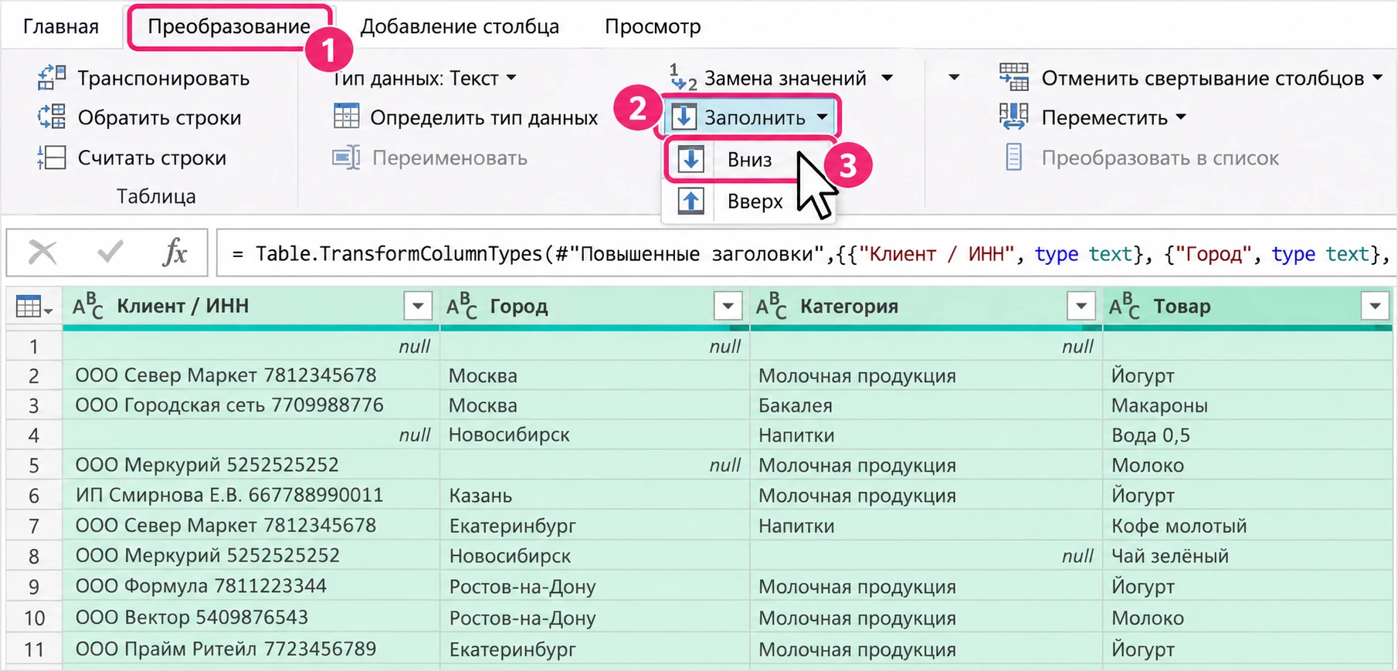The image size is (1398, 671).
Task: Click the Fill up arrow icon
Action: tap(691, 201)
